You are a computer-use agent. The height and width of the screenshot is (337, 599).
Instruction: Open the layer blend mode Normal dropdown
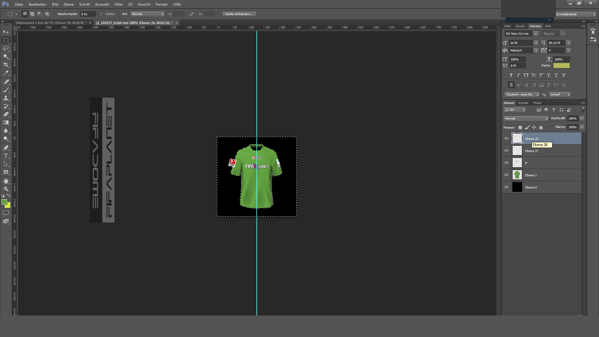(x=526, y=119)
